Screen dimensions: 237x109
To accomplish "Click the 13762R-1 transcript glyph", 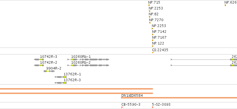I will coord(60,77).
